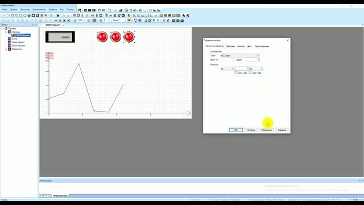Viewport: 364px width, 205px height.
Task: Pin the Информация panel
Action: 359,181
